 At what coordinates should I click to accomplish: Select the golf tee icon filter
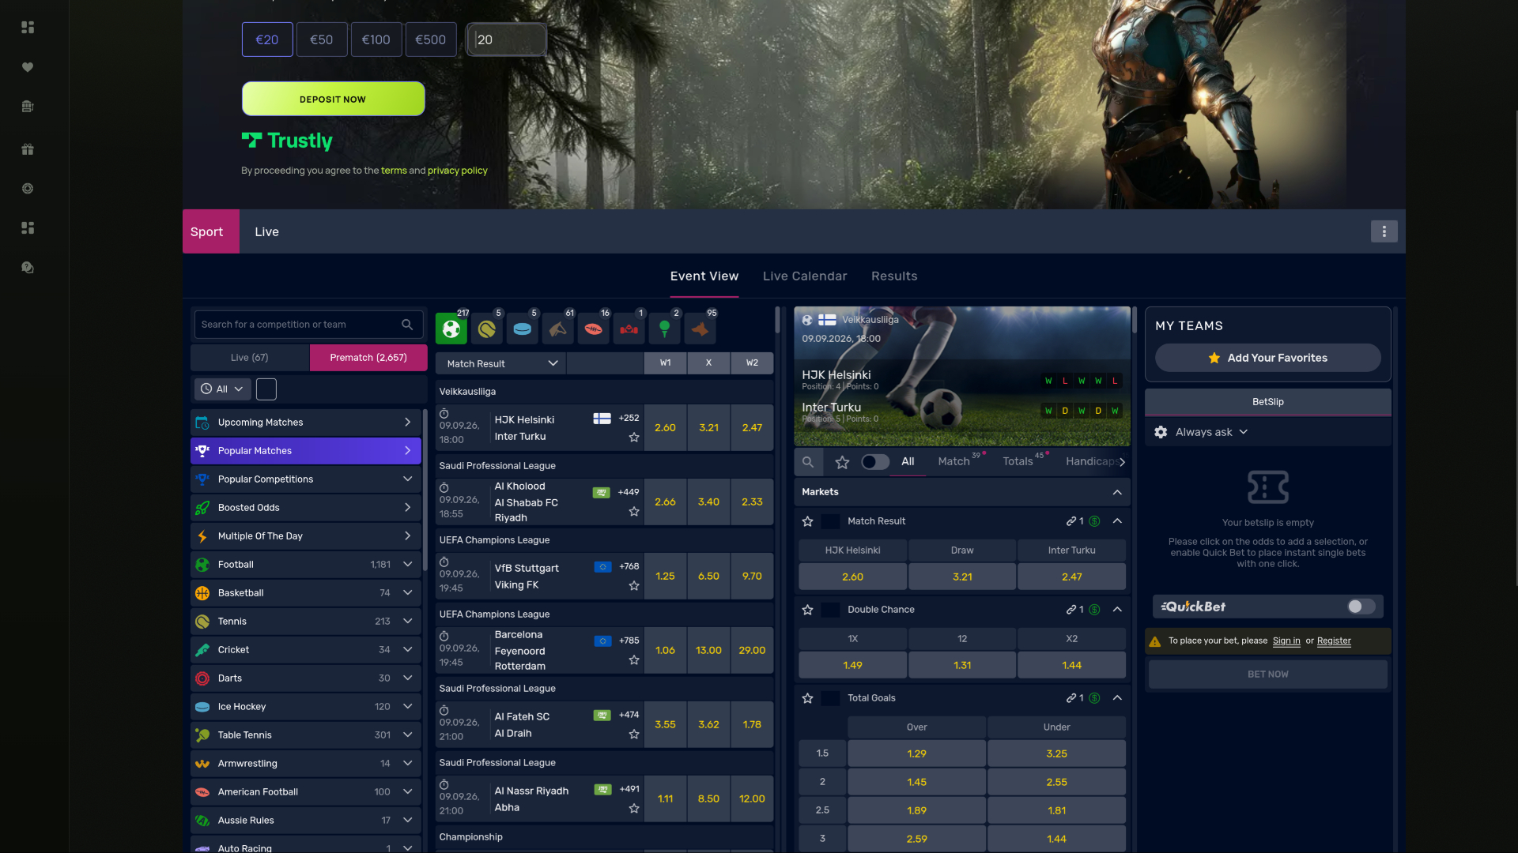coord(664,329)
